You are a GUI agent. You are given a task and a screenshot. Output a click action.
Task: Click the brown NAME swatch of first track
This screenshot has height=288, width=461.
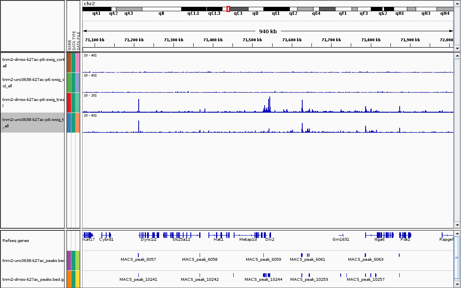[69, 62]
